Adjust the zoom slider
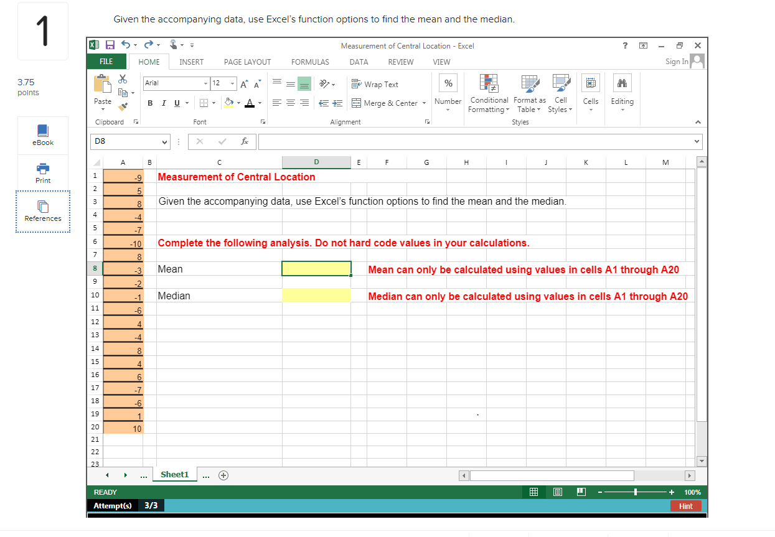Screen dimensions: 775x537 tap(636, 492)
